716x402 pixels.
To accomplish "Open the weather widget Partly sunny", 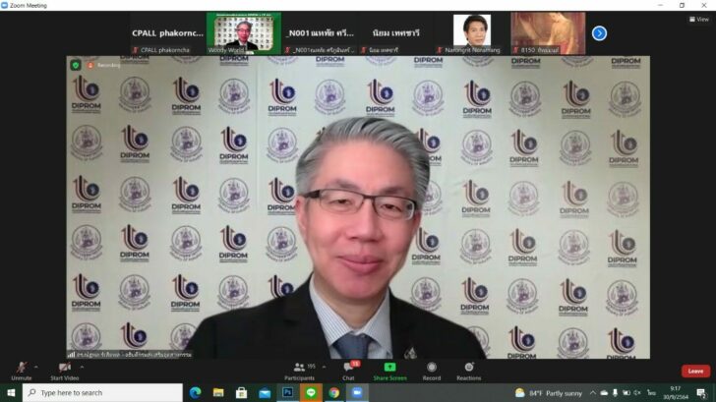I will click(x=549, y=393).
